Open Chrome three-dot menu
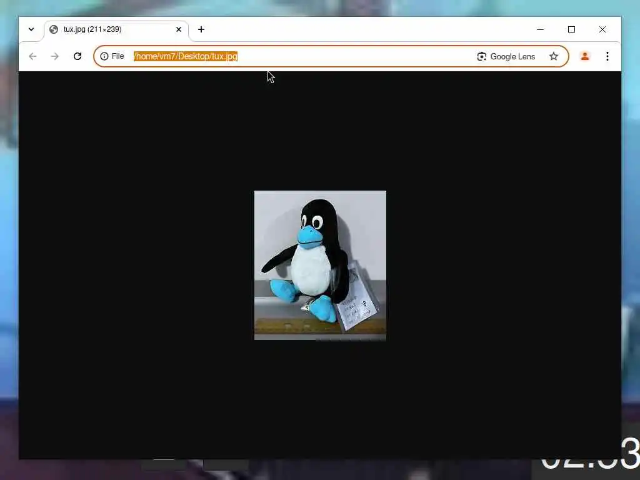The height and width of the screenshot is (480, 640). [x=607, y=56]
